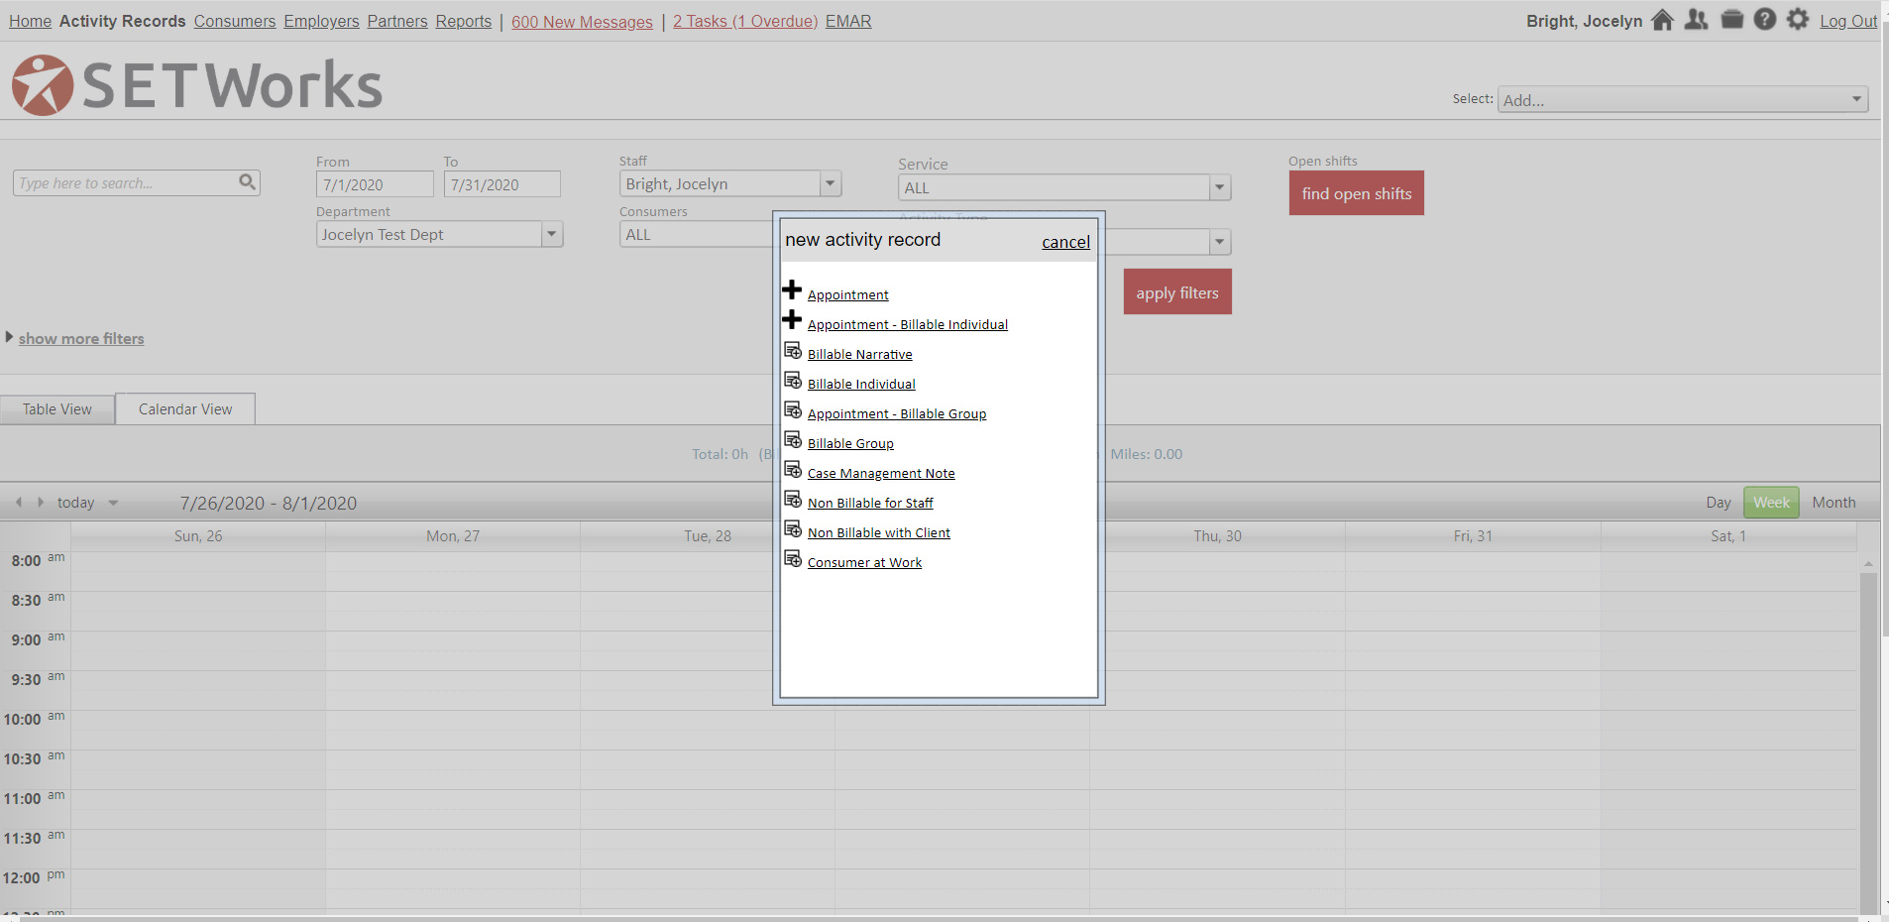1889x922 pixels.
Task: Click record icon beside Consumer at Work
Action: [793, 559]
